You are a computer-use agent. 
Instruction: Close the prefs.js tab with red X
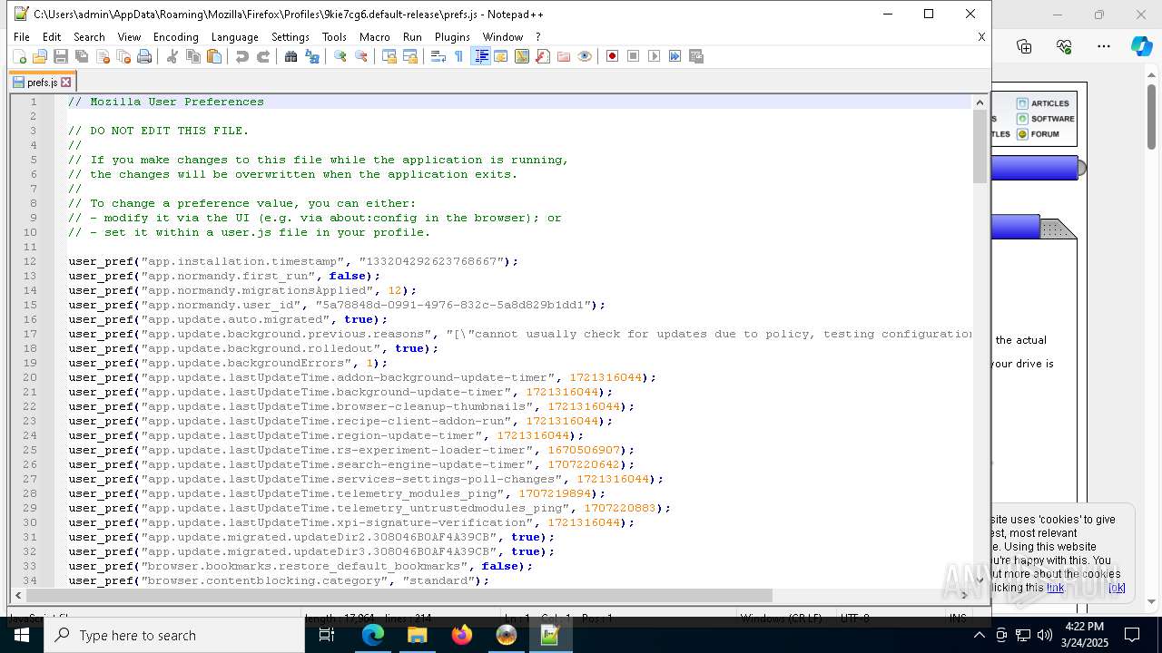coord(65,82)
